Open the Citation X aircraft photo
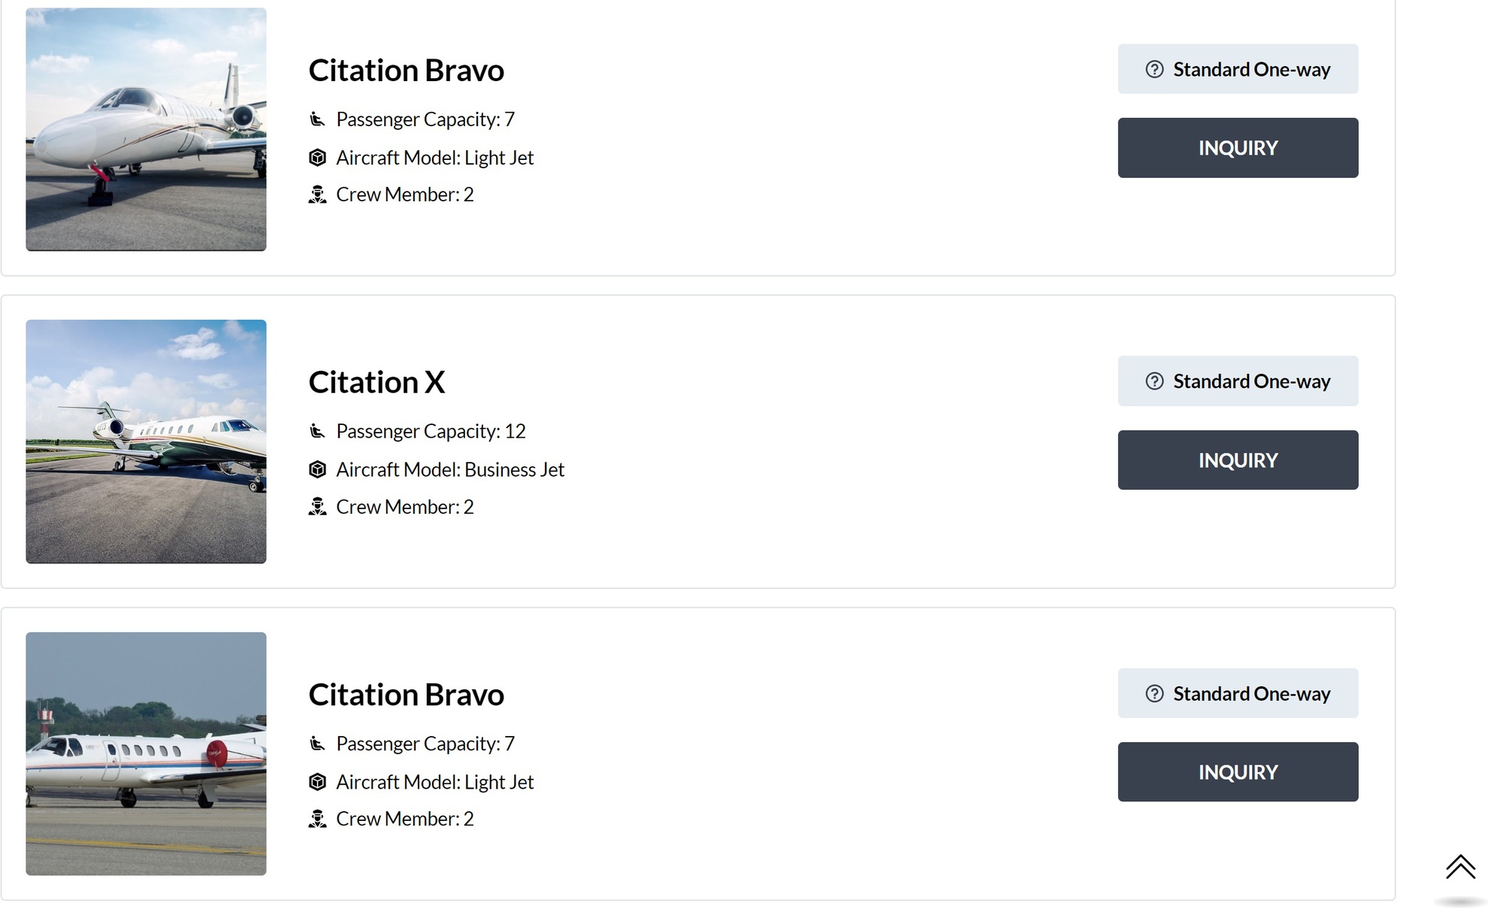 146,442
